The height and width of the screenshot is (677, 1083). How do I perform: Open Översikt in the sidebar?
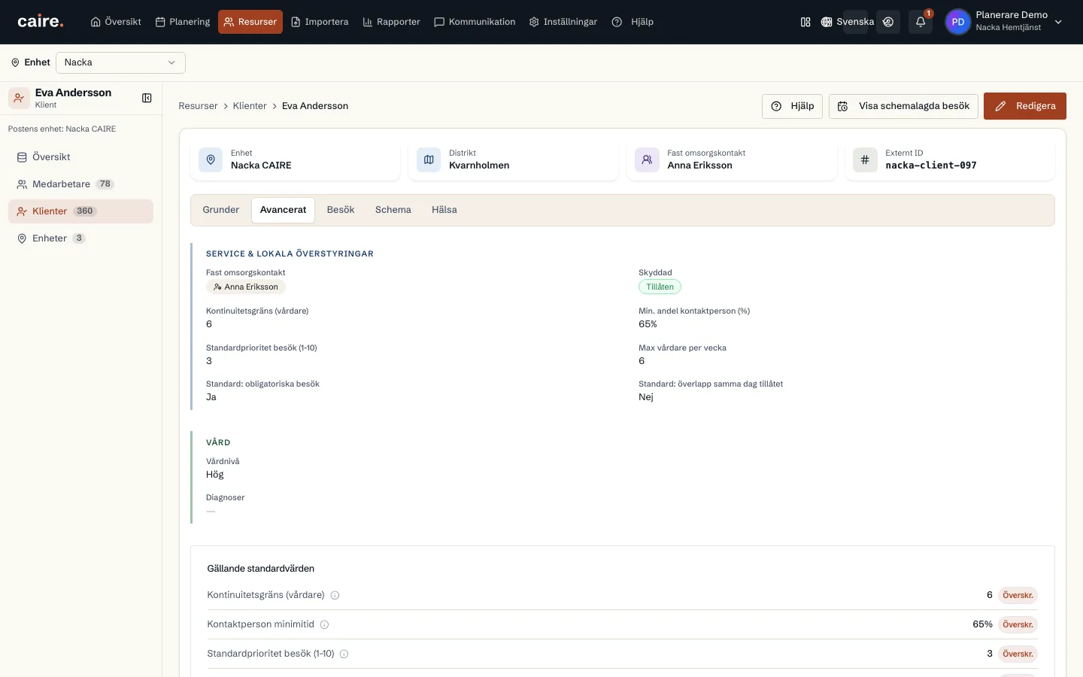pyautogui.click(x=80, y=157)
